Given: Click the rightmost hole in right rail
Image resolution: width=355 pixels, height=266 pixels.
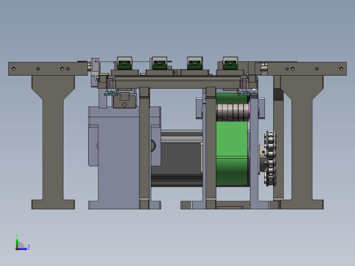Looking at the screenshot, I should tap(341, 69).
